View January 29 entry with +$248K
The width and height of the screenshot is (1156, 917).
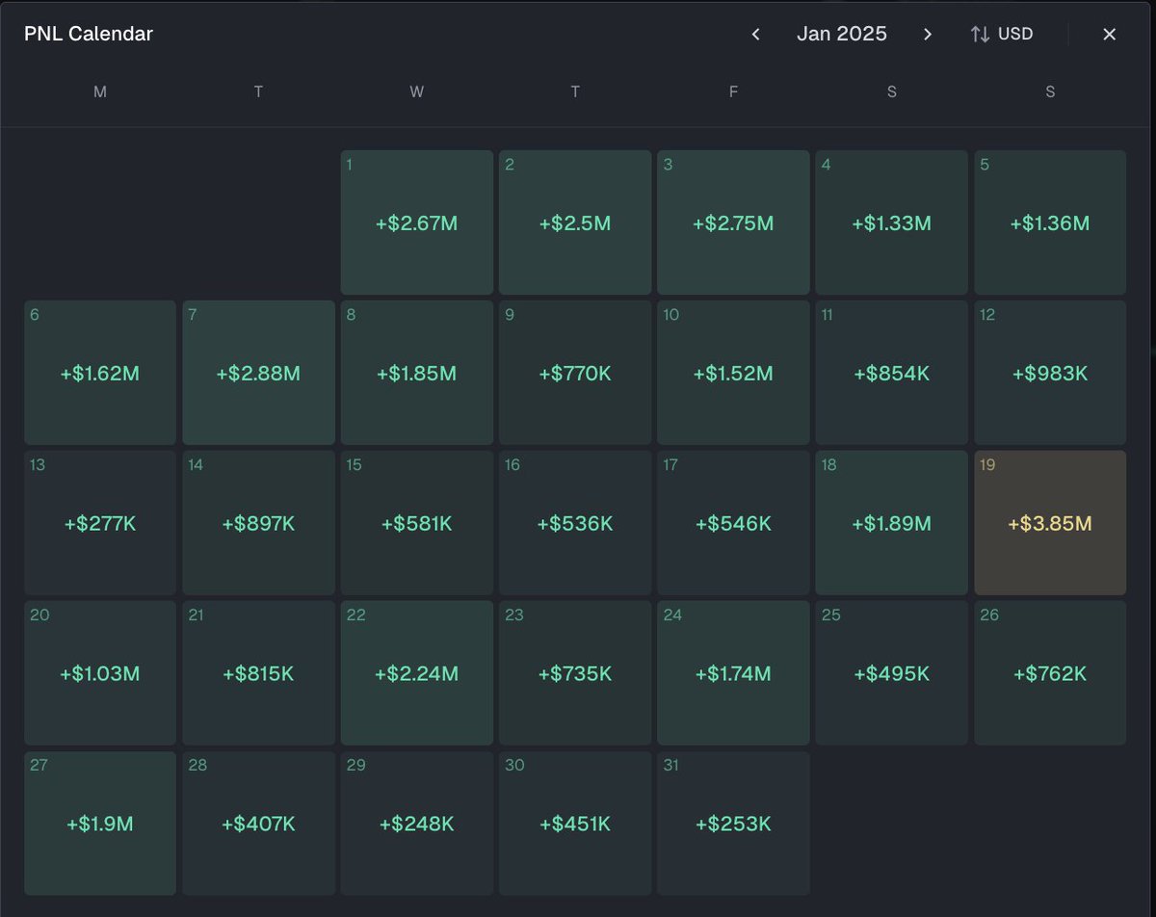(x=416, y=823)
